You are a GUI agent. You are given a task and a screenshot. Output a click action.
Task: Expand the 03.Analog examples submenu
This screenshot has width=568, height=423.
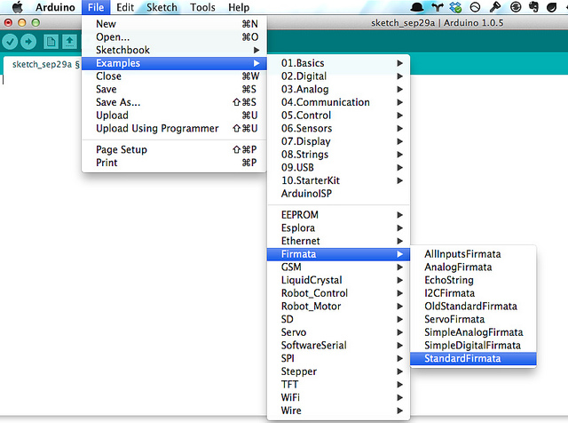point(338,89)
